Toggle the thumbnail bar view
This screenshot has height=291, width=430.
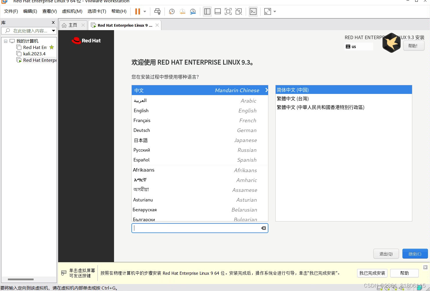point(218,12)
